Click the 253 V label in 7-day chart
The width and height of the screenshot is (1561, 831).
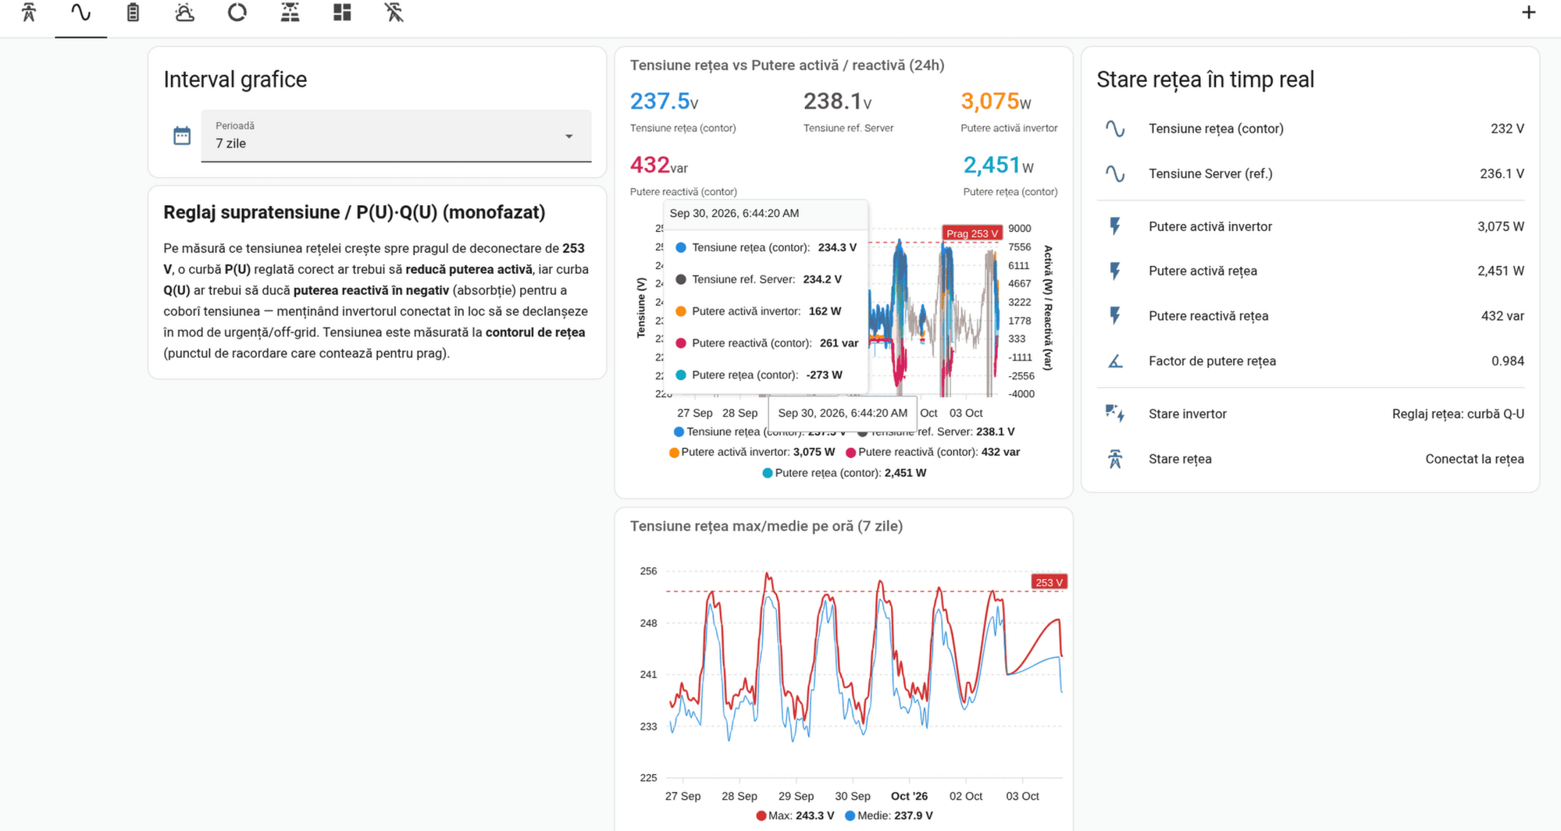pyautogui.click(x=1049, y=582)
